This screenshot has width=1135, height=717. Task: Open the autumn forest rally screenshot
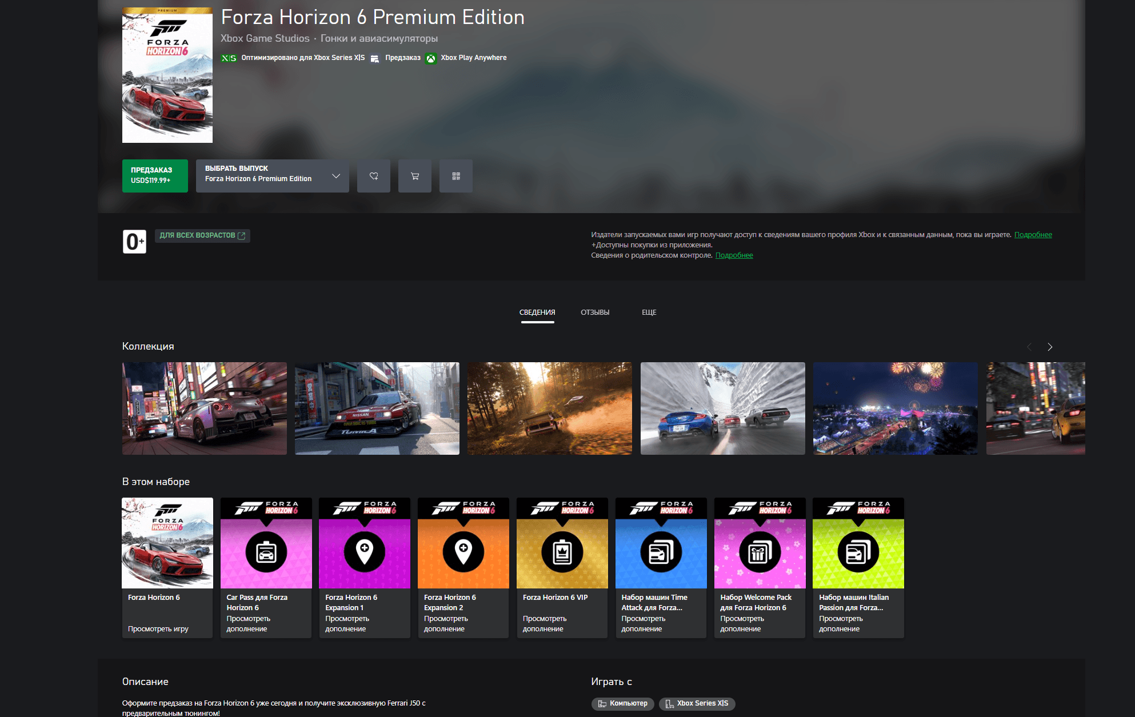point(550,408)
